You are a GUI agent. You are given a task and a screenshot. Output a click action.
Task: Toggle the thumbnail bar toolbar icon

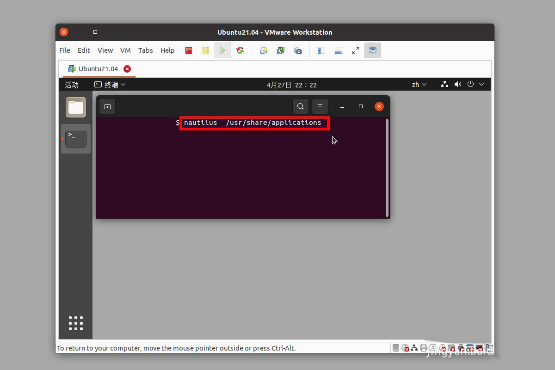click(x=339, y=50)
